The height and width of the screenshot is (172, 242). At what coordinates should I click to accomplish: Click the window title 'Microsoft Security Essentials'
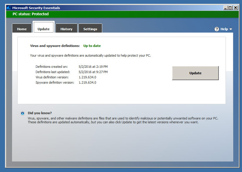[36, 8]
